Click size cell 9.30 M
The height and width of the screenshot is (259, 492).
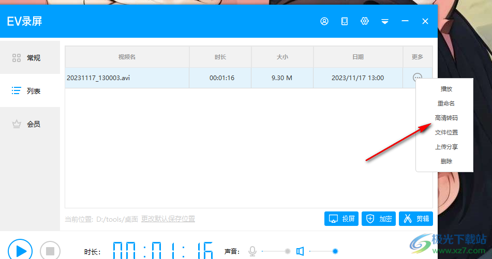click(x=282, y=78)
